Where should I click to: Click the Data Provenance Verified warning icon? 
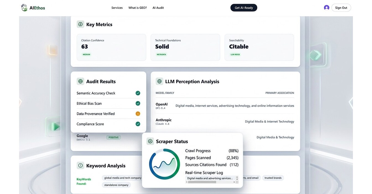point(138,114)
